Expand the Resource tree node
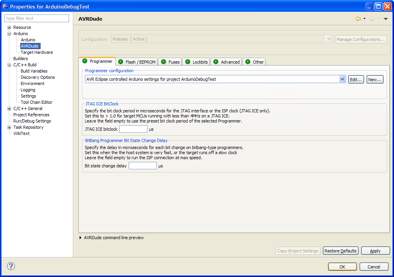394x277 pixels. coord(9,27)
